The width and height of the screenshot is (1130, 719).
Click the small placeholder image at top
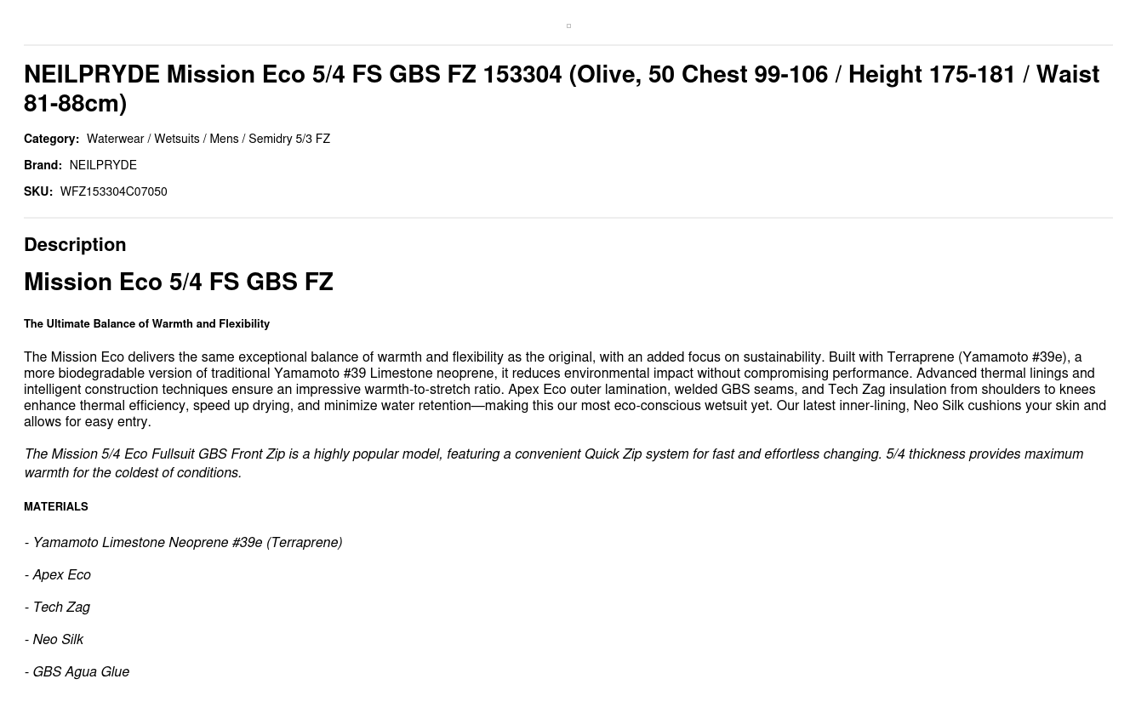pos(568,26)
